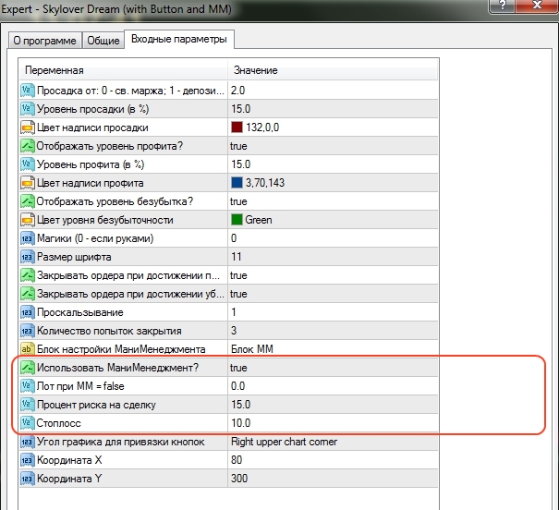This screenshot has height=510, width=559.
Task: Click icon of 'Закрывать ордера при достижении п...' row
Action: tap(28, 275)
